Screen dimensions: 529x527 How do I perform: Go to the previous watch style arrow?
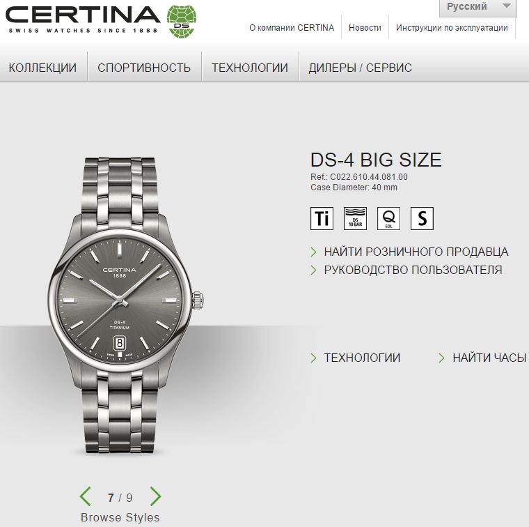(x=86, y=496)
